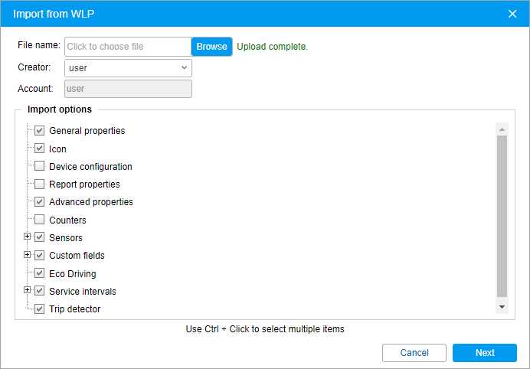Expand the Service intervals node
This screenshot has height=369, width=530.
point(28,291)
